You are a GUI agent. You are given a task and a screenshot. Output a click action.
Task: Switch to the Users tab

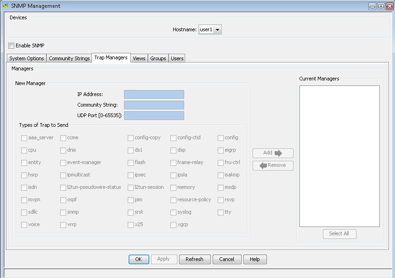(177, 58)
